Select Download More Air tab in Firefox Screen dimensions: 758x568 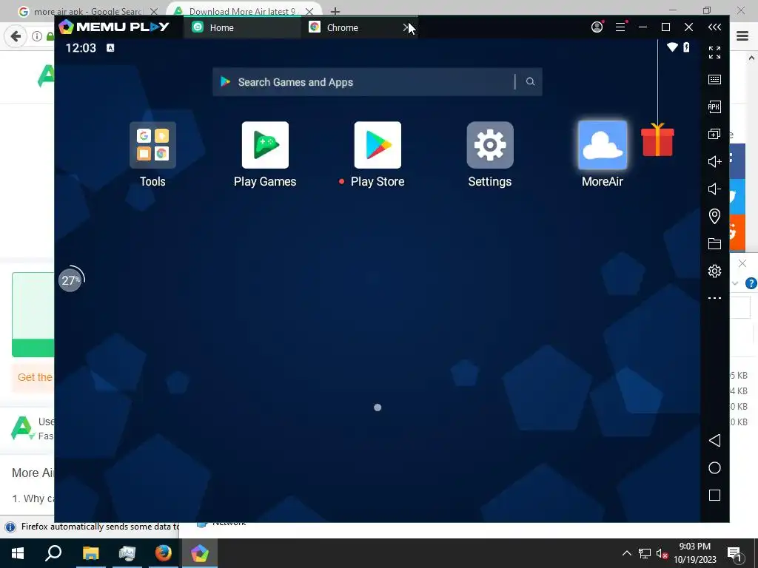(242, 11)
